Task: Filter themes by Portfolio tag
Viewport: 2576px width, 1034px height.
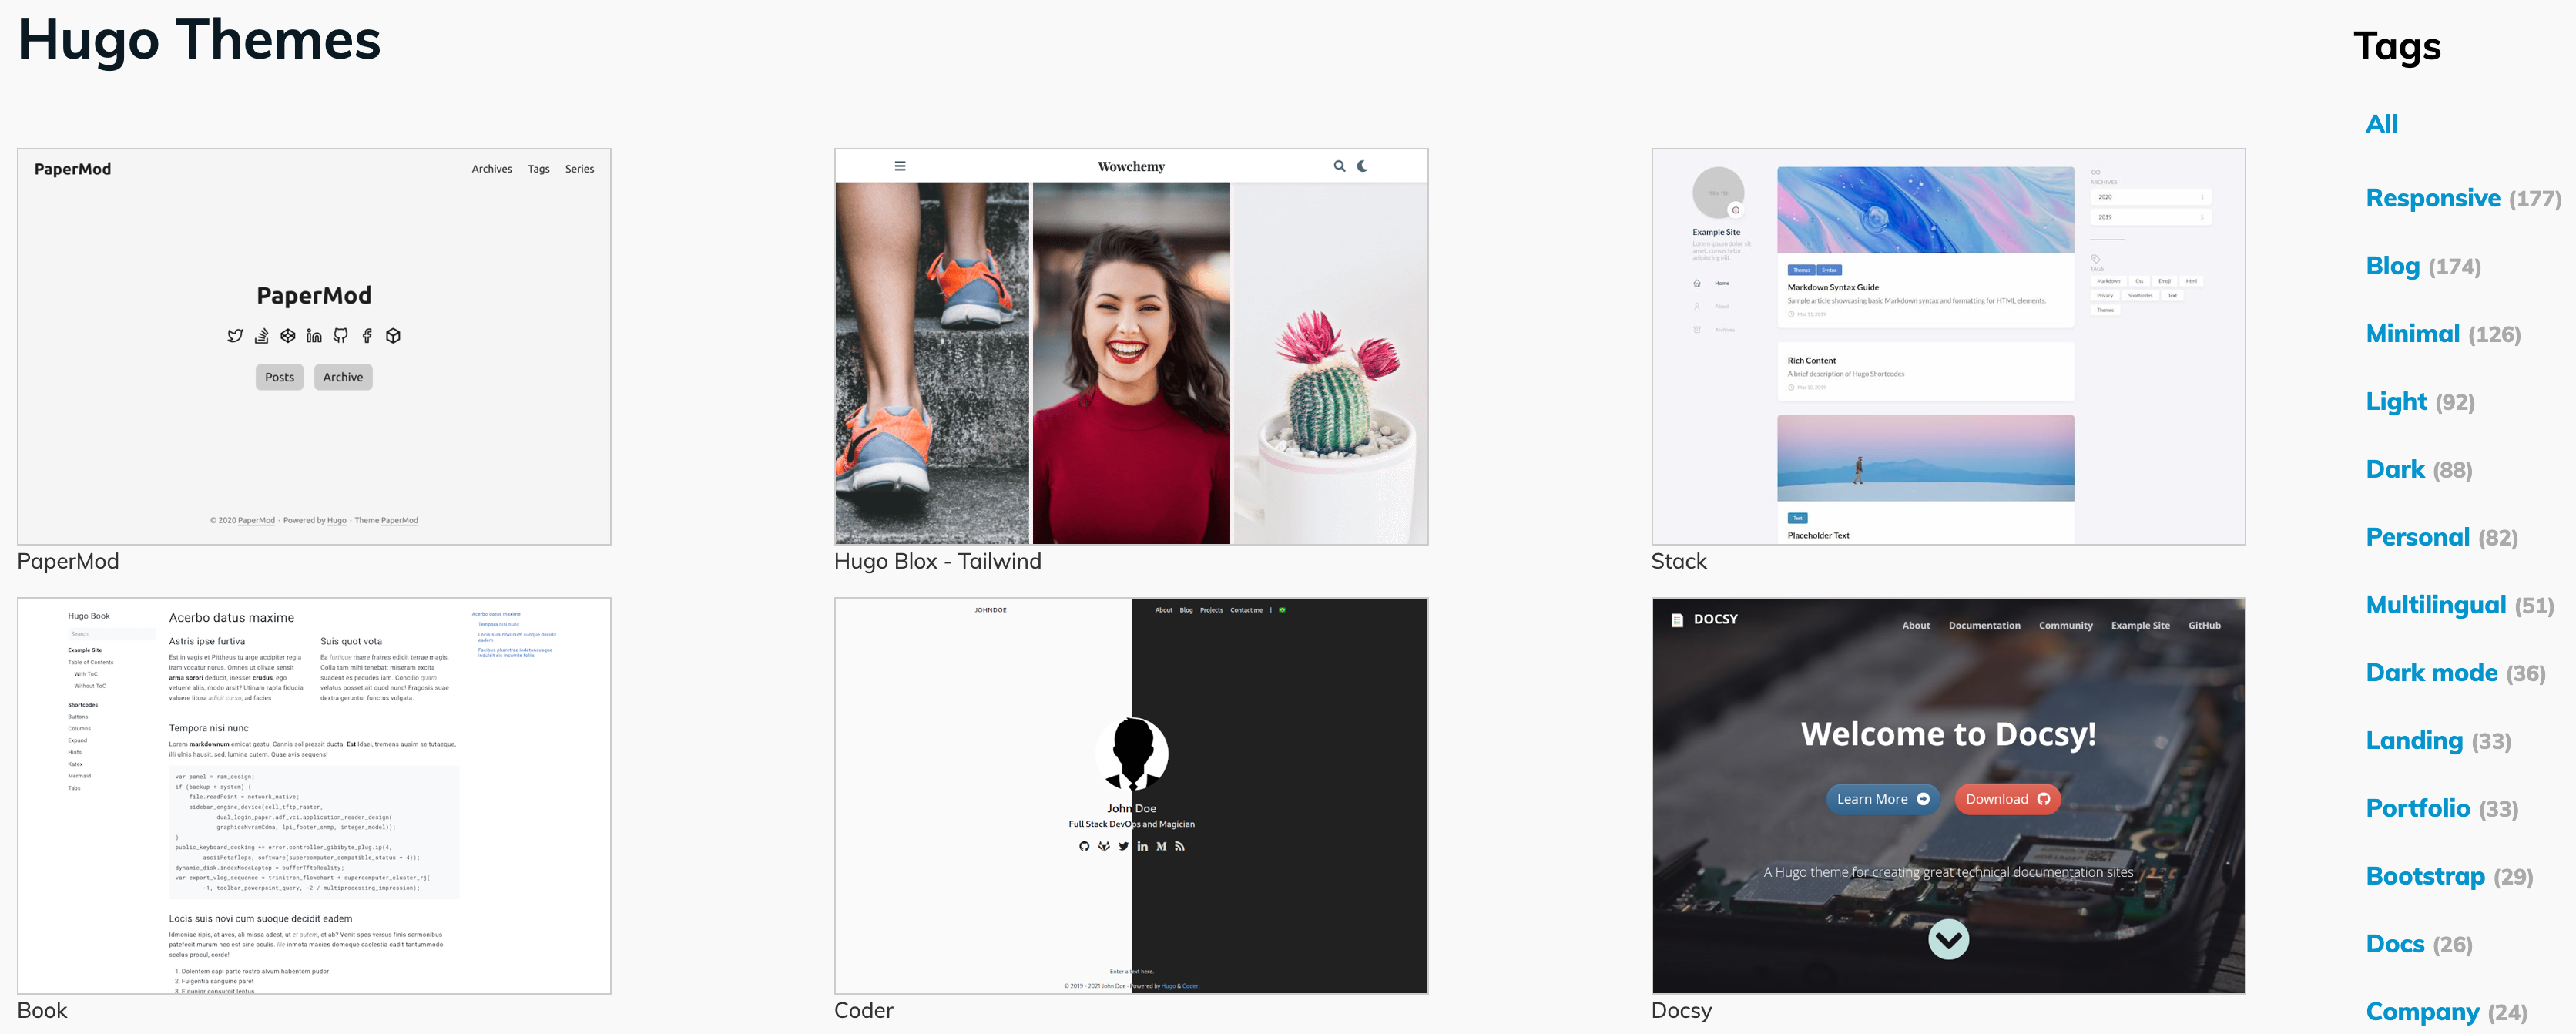Action: [2441, 808]
